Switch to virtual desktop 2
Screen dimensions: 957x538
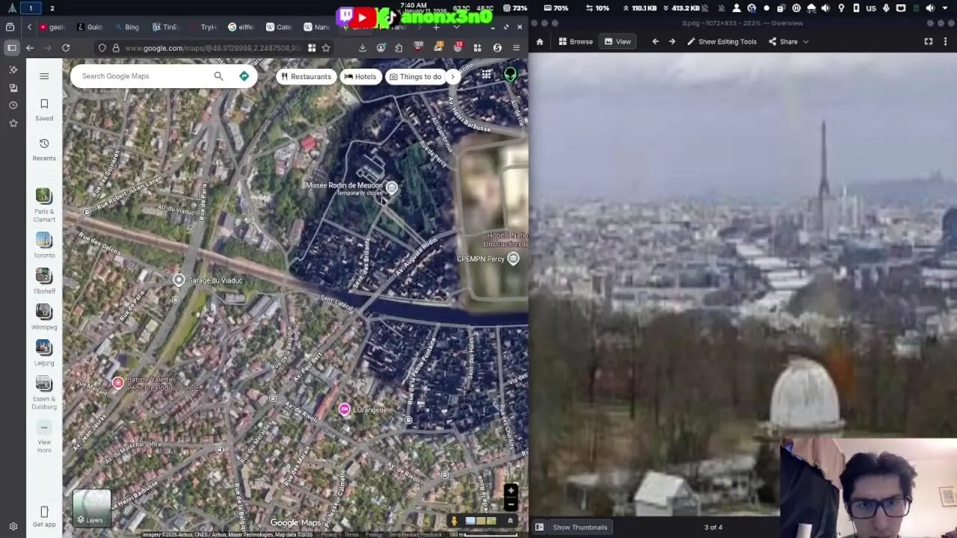tap(52, 8)
